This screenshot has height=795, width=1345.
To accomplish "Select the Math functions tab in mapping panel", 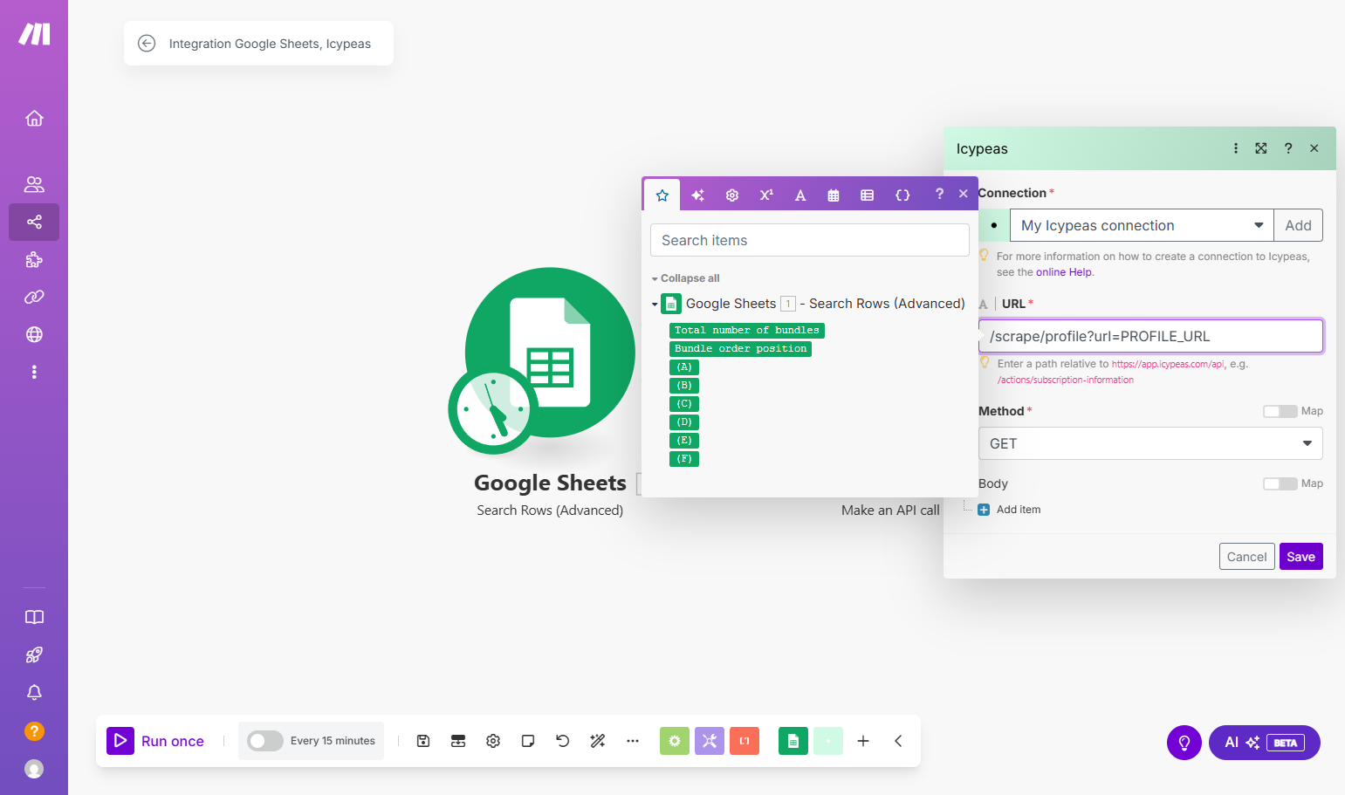I will (x=766, y=195).
